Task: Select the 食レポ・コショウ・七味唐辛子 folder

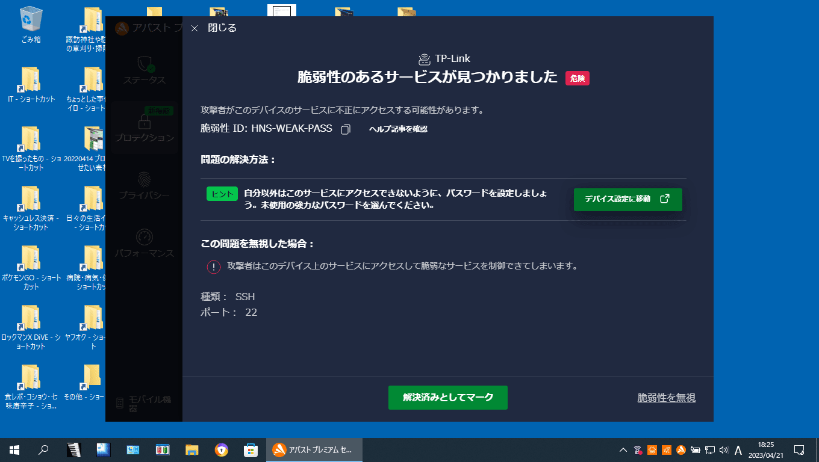Action: (31, 387)
